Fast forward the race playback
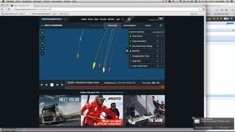235x132 pixels. pyautogui.click(x=57, y=85)
